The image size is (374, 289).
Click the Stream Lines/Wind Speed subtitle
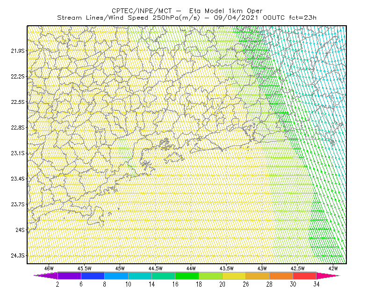coord(187,18)
